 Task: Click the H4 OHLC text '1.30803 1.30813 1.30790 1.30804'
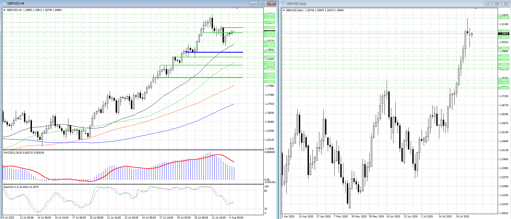[x=43, y=10]
